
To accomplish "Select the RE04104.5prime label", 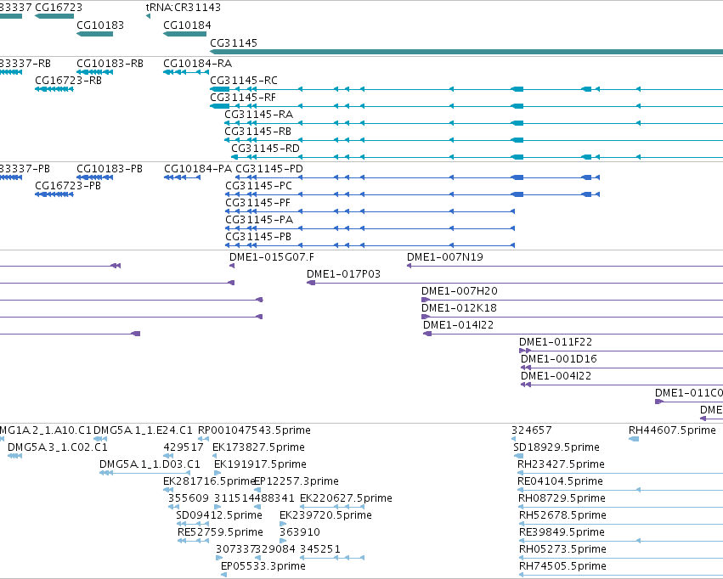I will point(560,481).
